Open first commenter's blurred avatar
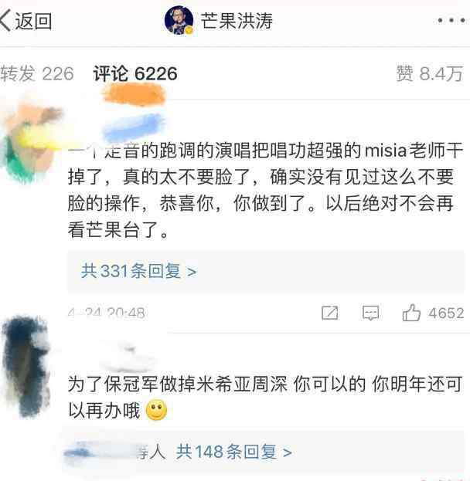Image resolution: width=470 pixels, height=481 pixels. point(31,143)
